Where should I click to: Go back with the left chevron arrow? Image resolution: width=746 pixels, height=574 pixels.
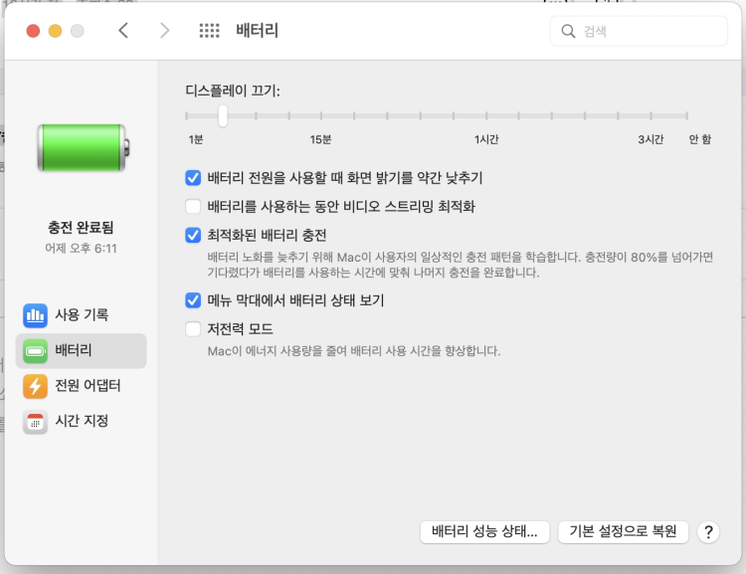tap(123, 31)
